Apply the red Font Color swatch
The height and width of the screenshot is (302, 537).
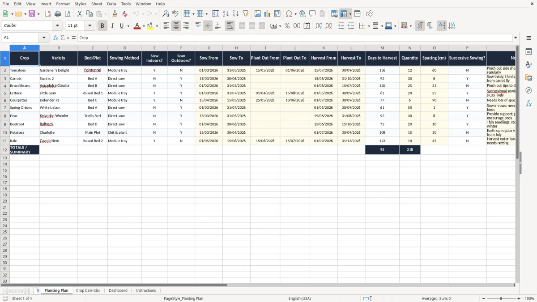(137, 26)
